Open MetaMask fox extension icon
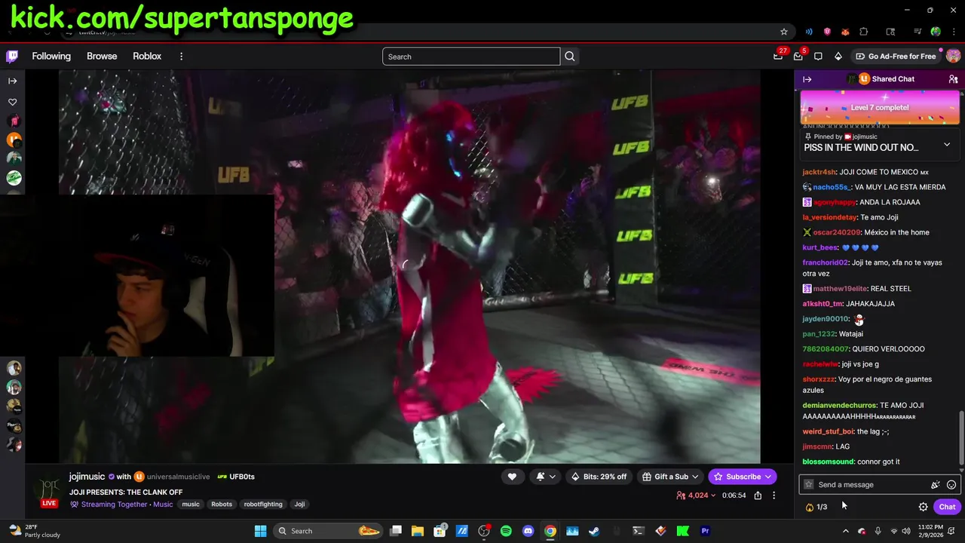This screenshot has height=543, width=965. tap(845, 32)
